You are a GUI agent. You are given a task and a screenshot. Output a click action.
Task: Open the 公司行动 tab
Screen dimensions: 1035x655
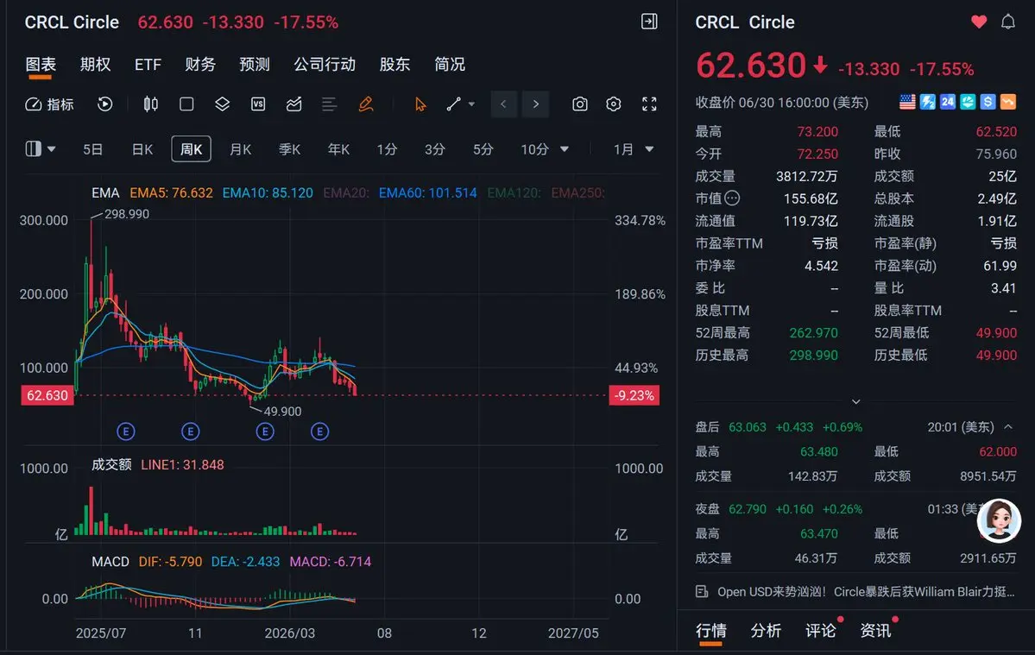pos(324,64)
